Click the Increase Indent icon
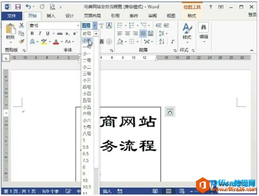The width and height of the screenshot is (259, 196). 166,25
